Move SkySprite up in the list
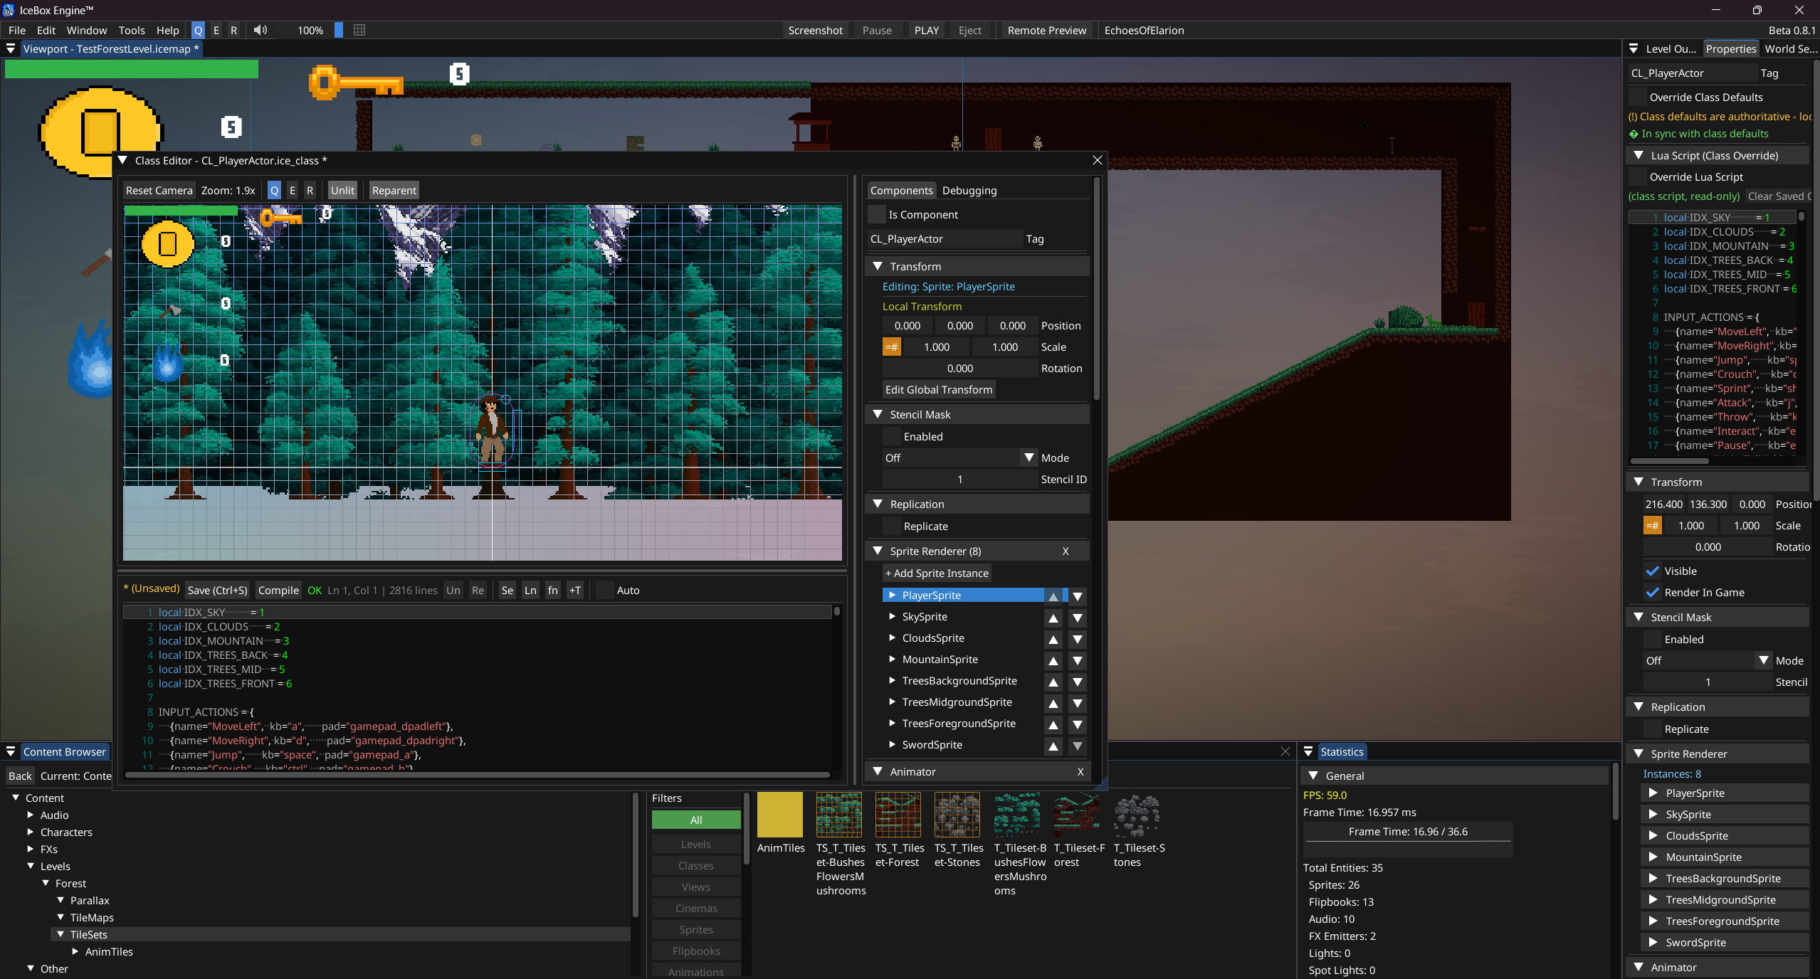 point(1053,618)
